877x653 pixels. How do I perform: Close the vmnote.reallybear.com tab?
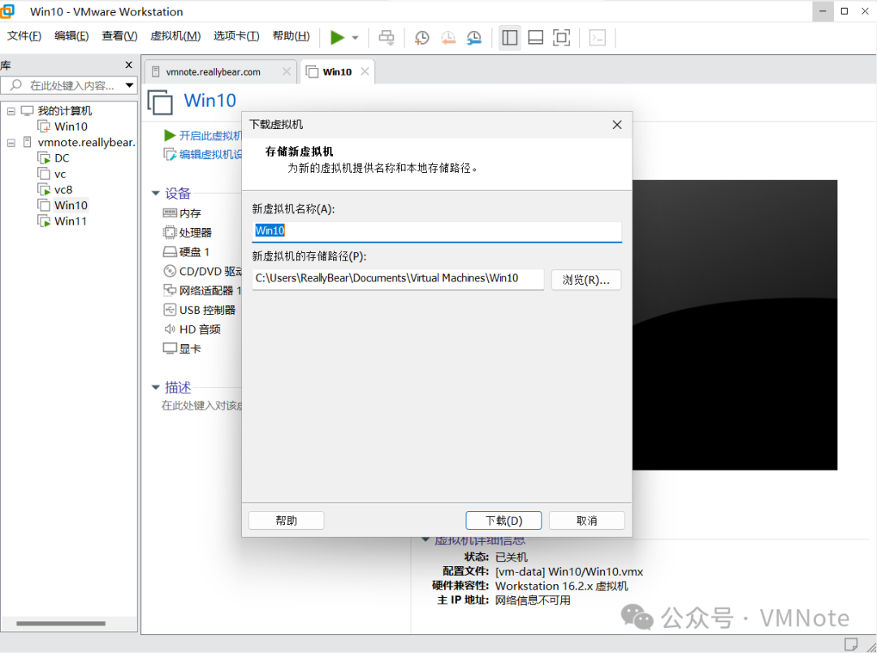(x=287, y=71)
